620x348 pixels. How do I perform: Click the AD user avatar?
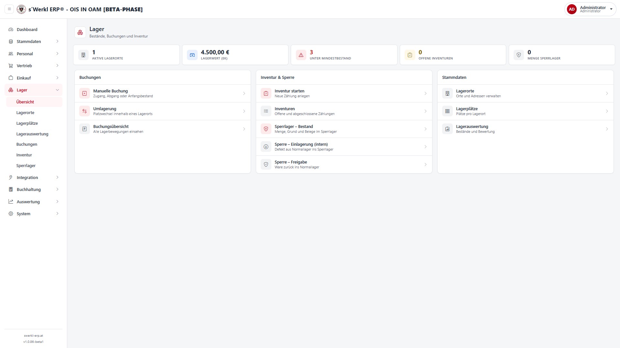pyautogui.click(x=571, y=9)
